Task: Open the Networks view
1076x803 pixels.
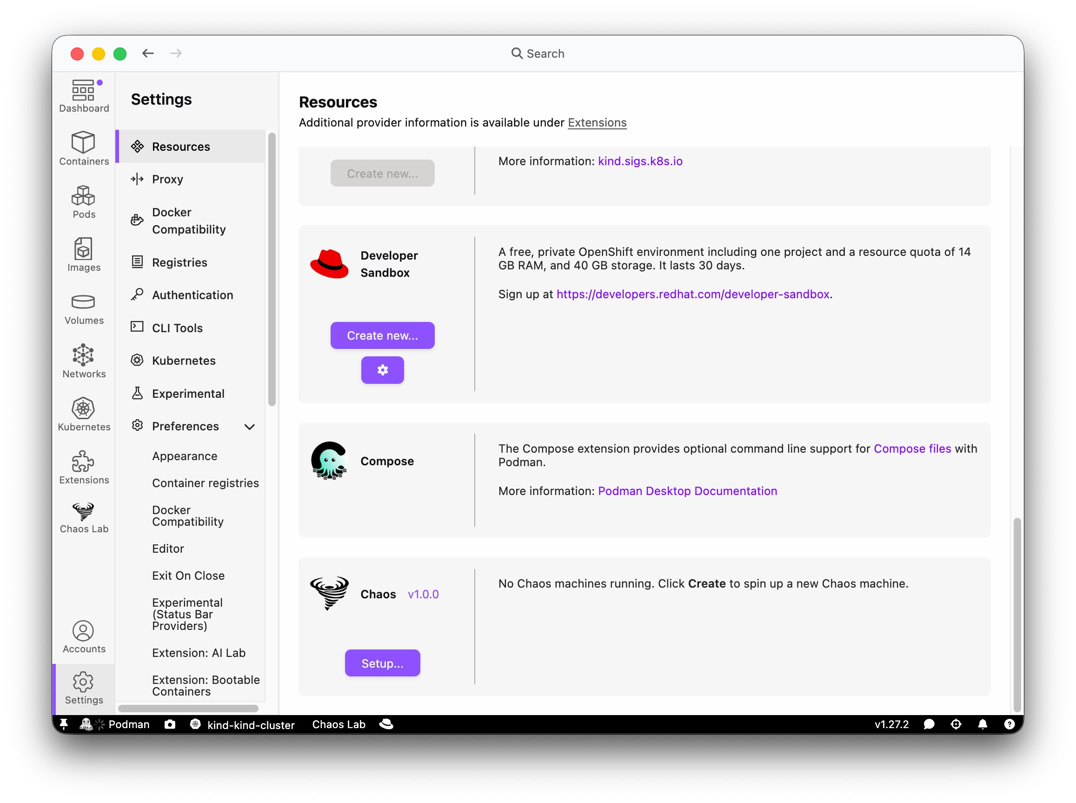Action: point(84,361)
